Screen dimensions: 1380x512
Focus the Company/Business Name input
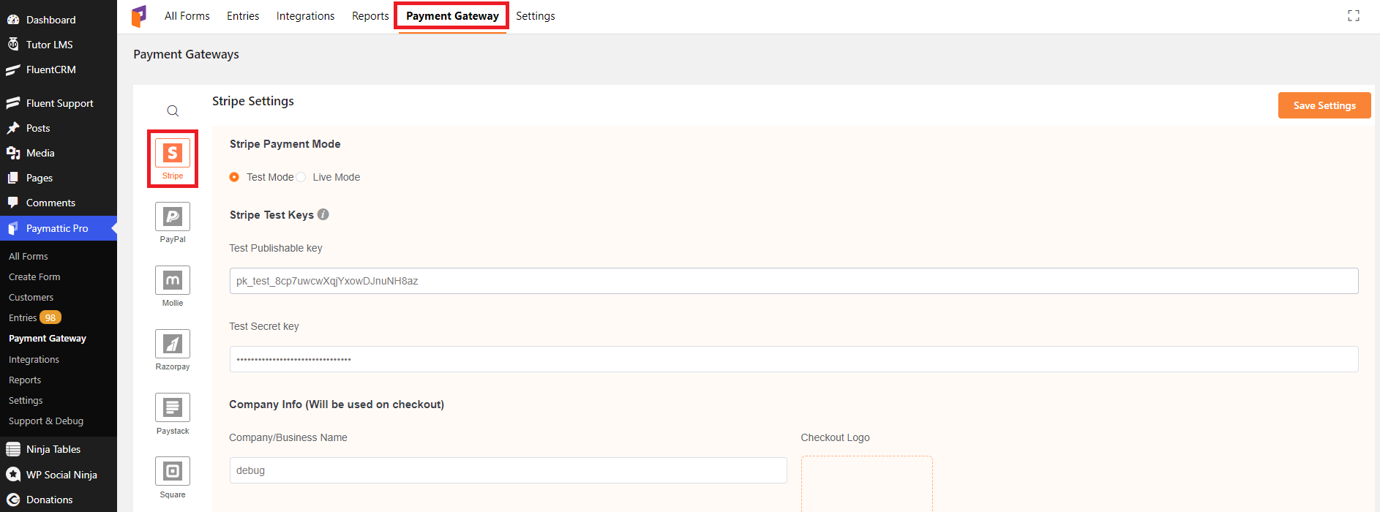508,470
